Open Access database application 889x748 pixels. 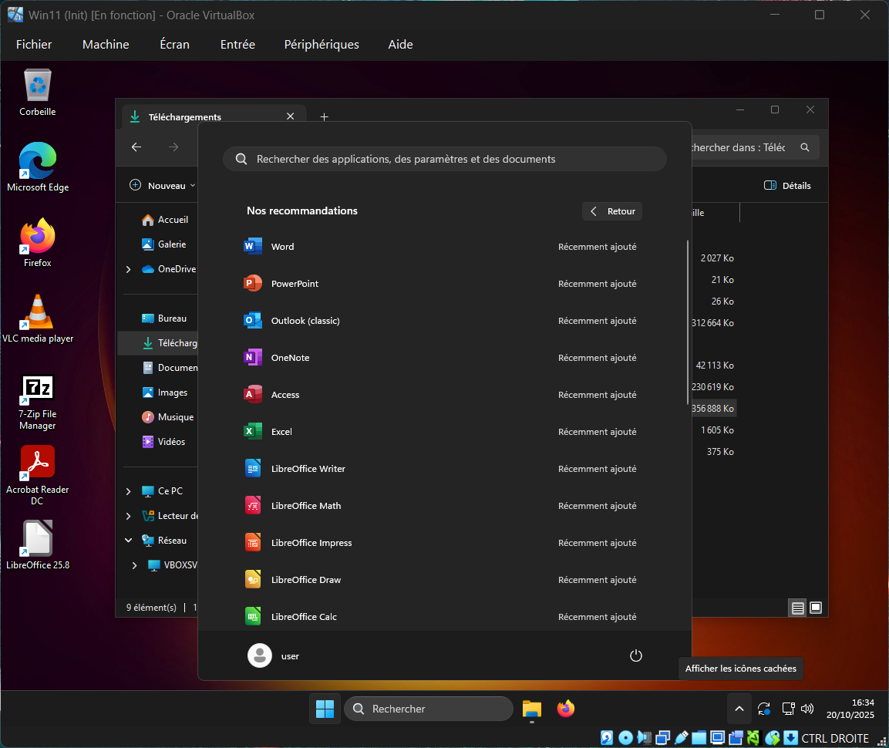pyautogui.click(x=285, y=395)
